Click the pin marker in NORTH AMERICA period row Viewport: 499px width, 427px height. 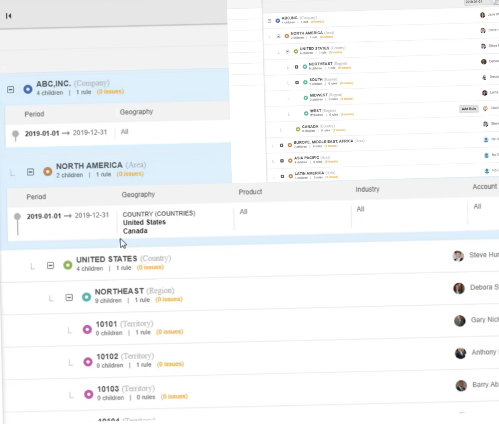click(x=17, y=224)
